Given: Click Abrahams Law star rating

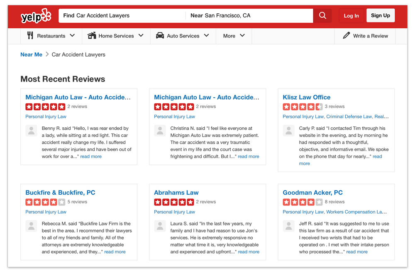Looking at the screenshot, I should 174,202.
